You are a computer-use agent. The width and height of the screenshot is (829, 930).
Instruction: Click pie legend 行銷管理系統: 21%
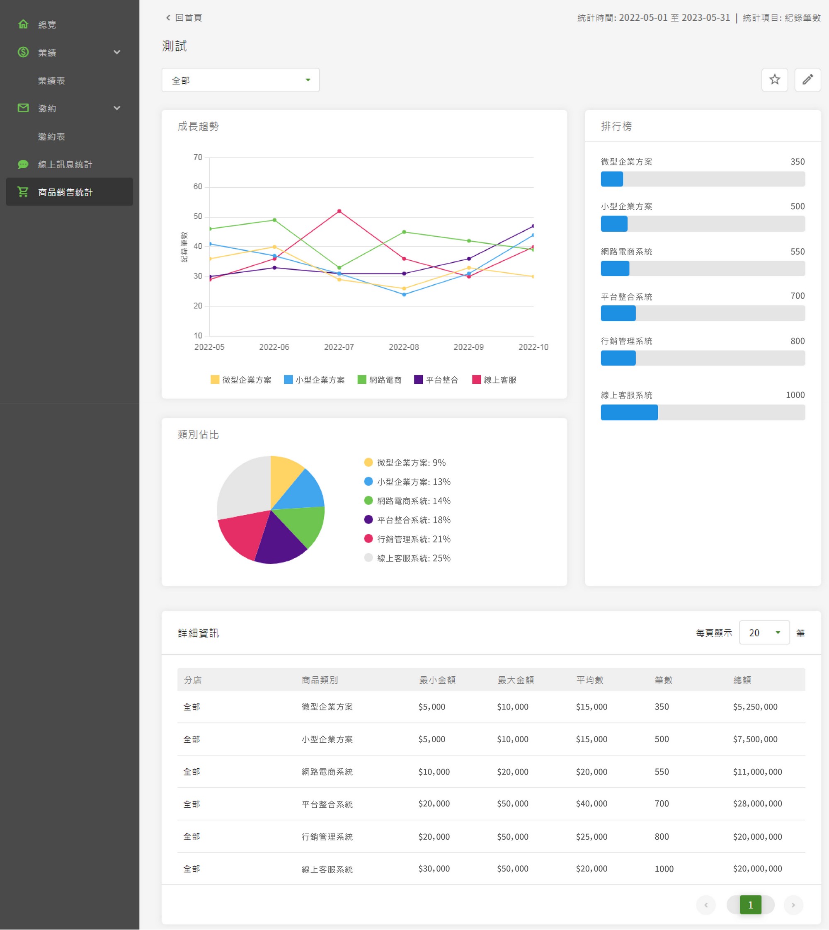point(407,539)
